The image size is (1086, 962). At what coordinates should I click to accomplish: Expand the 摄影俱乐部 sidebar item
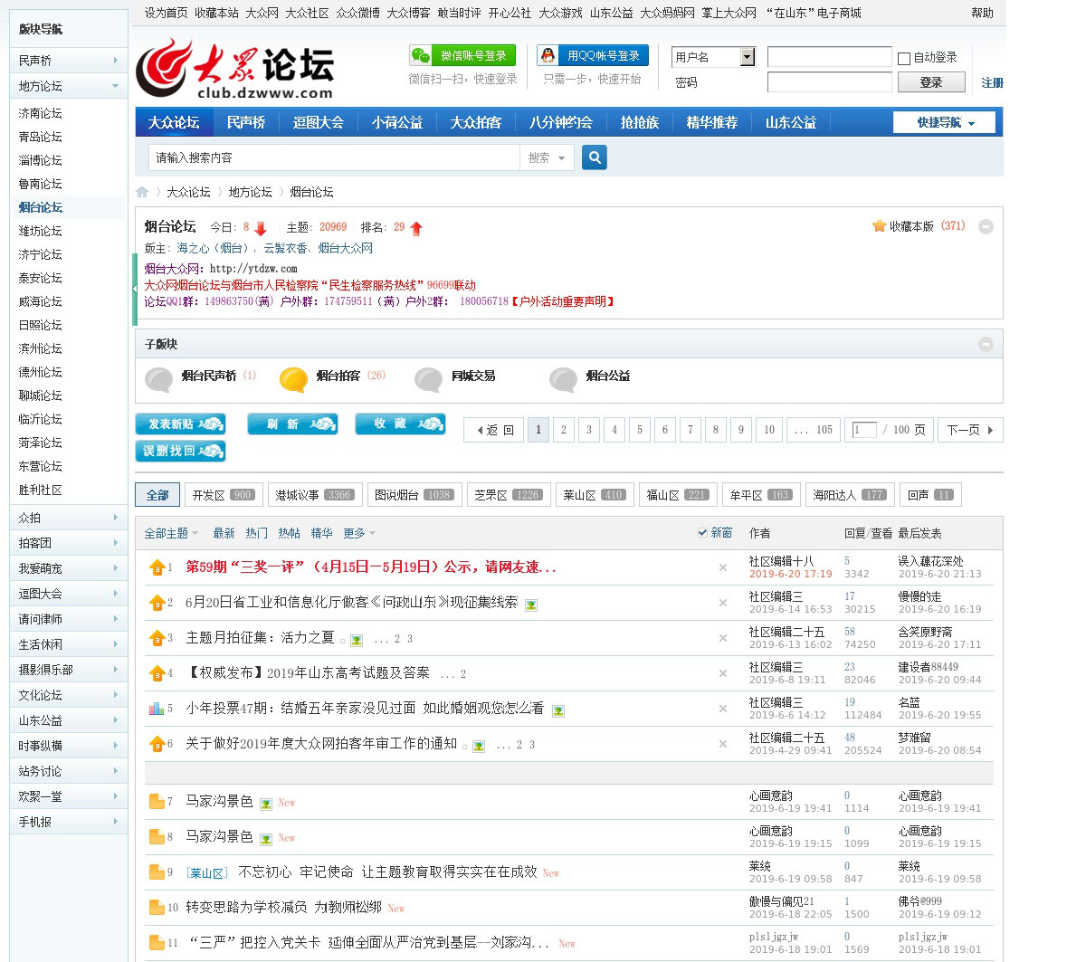coord(68,670)
